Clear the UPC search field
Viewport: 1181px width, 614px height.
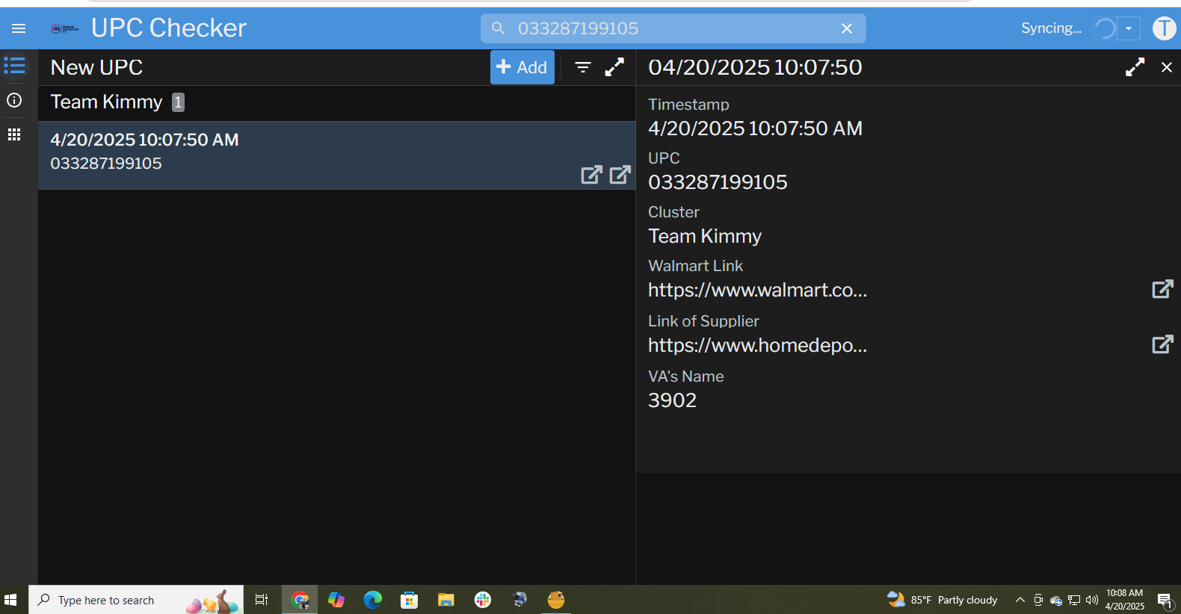(x=846, y=28)
